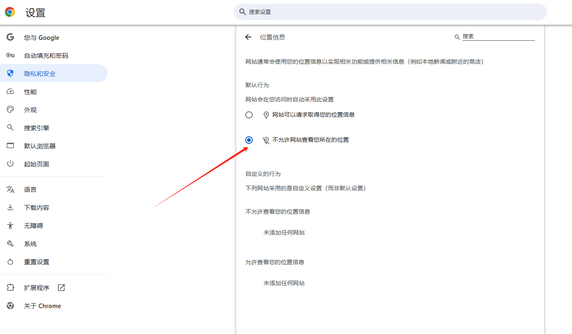Screen dimensions: 572x334
Task: Open 默认浏览器 settings section
Action: pyautogui.click(x=53, y=146)
